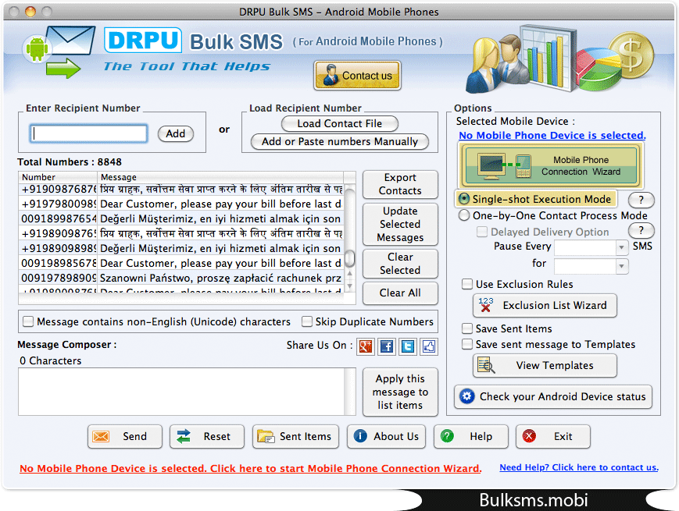Screen dimensions: 679x511
Task: Click Add or Paste numbers Manually
Action: click(339, 141)
